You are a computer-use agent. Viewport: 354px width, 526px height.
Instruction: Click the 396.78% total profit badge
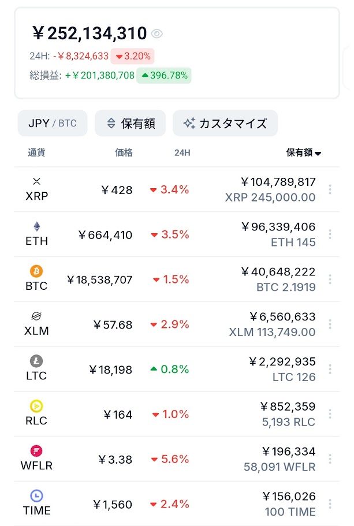[x=164, y=76]
